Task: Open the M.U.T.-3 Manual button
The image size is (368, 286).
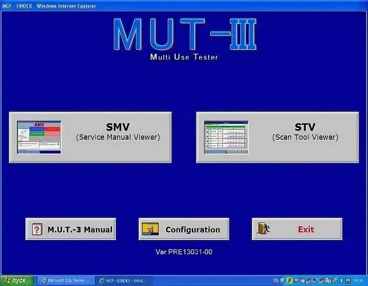Action: 71,229
